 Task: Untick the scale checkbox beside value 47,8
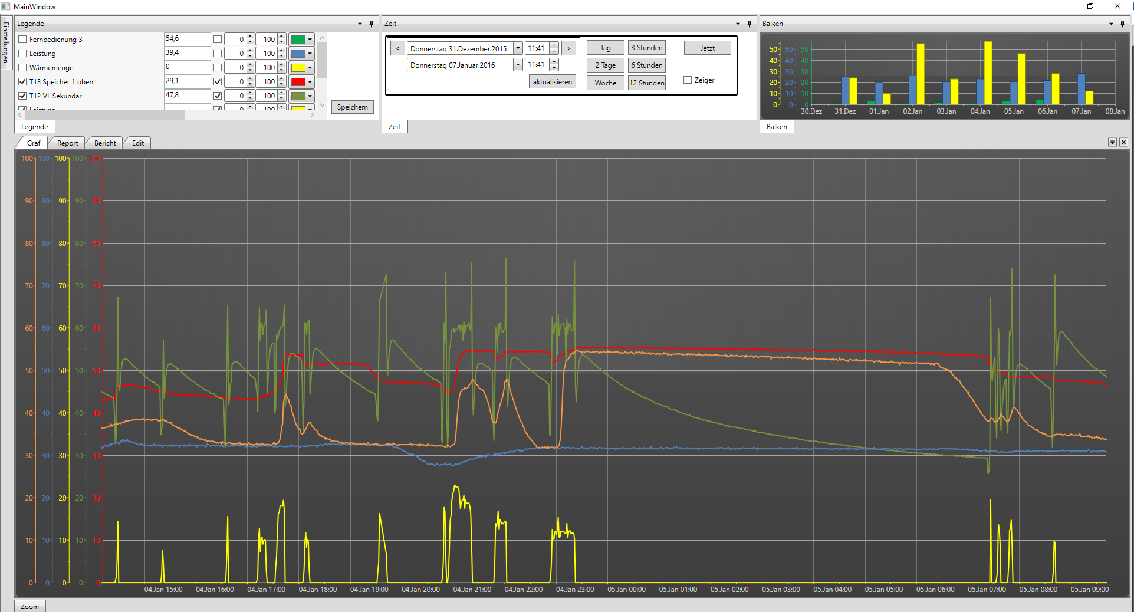218,96
